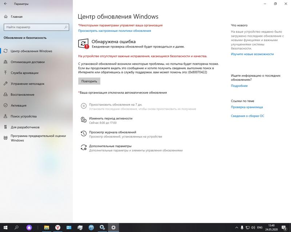Open Просмотреть настроенные политики обновления link

pos(115,31)
